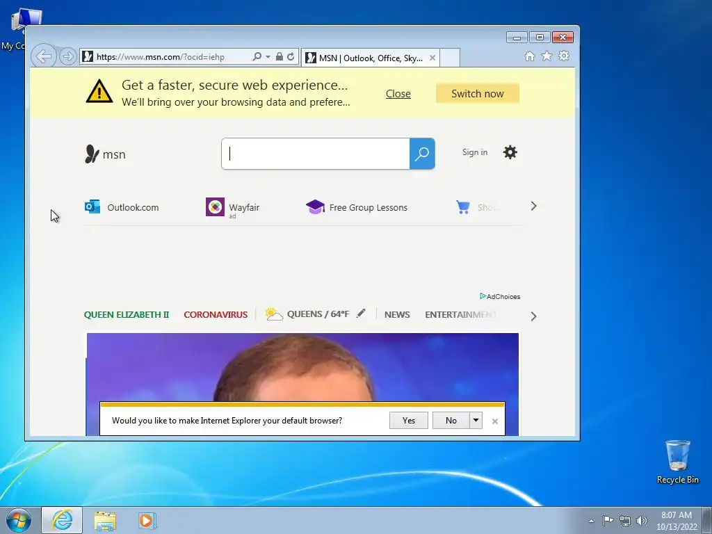Expand more shortcuts with the right chevron
Image resolution: width=712 pixels, height=534 pixels.
[x=533, y=206]
